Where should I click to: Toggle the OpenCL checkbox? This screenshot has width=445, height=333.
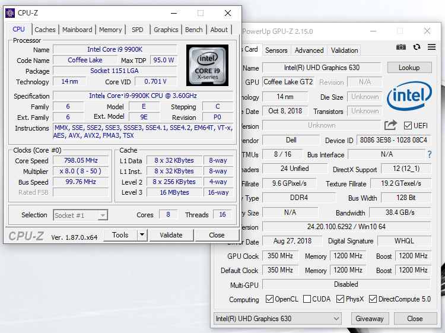(x=269, y=299)
